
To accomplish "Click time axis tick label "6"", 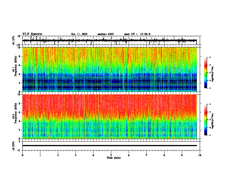I will 129,155.
